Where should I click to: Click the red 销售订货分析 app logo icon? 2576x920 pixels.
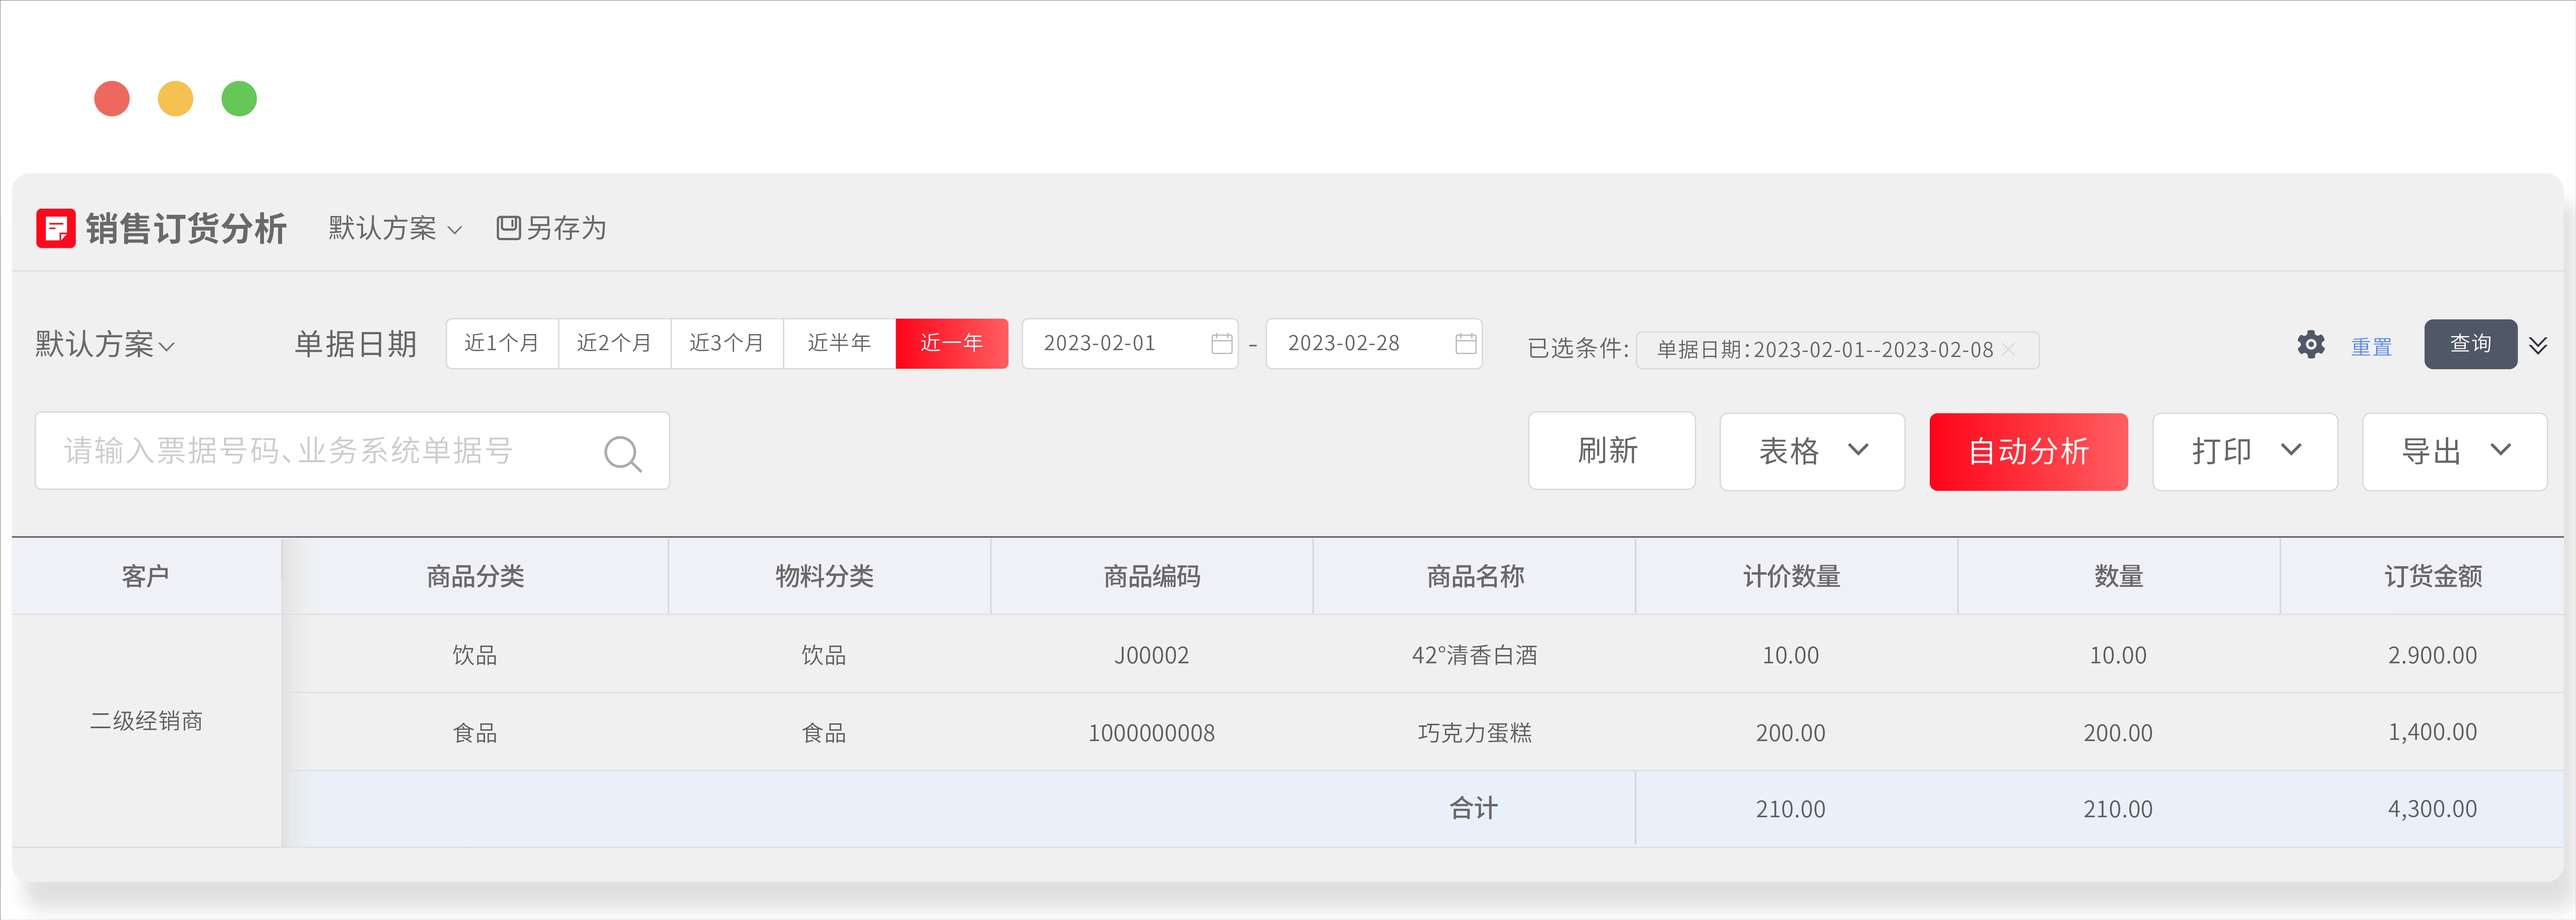[56, 228]
